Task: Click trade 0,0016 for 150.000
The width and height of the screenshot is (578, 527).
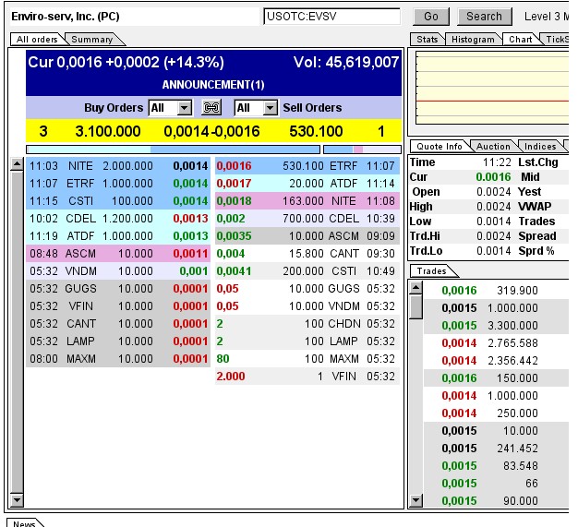Action: [496, 378]
